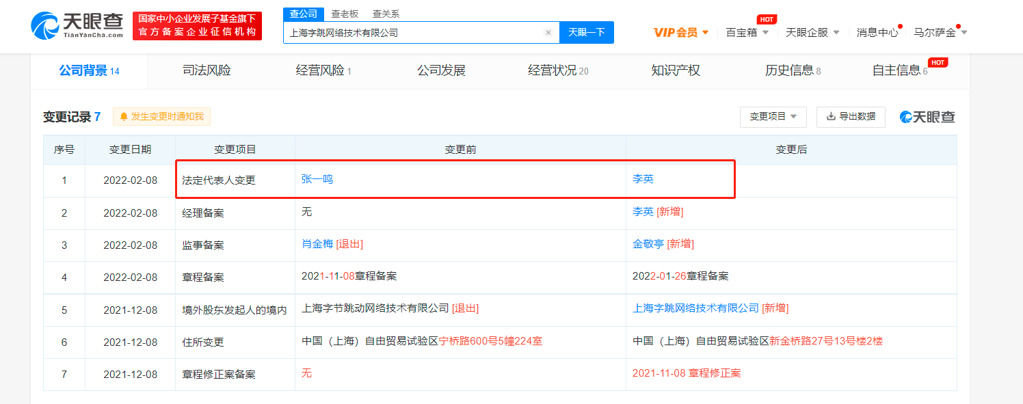
Task: Open the 天眼企服 dropdown
Action: click(812, 32)
